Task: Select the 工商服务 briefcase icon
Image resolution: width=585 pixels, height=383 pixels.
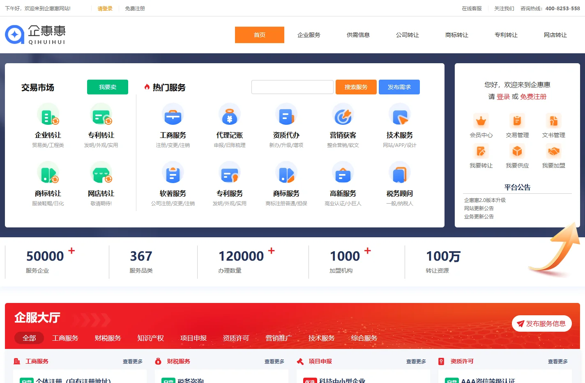Action: (x=173, y=115)
